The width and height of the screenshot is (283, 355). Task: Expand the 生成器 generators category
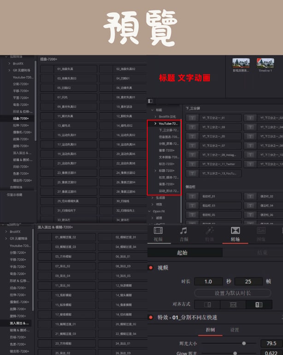pyautogui.click(x=152, y=198)
